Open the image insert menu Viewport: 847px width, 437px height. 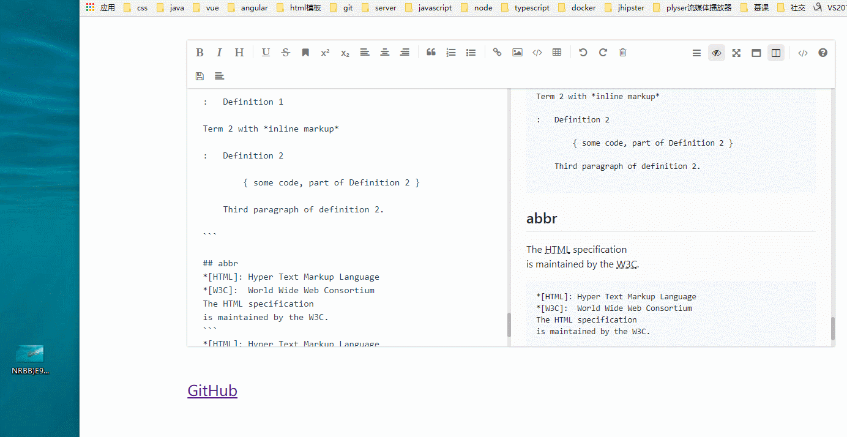[x=517, y=53]
